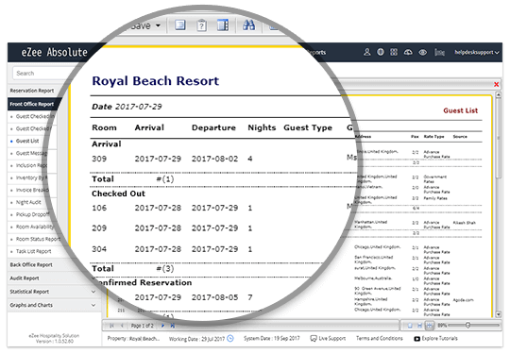This screenshot has height=354, width=510.
Task: Click the Departure column header
Action: [213, 127]
